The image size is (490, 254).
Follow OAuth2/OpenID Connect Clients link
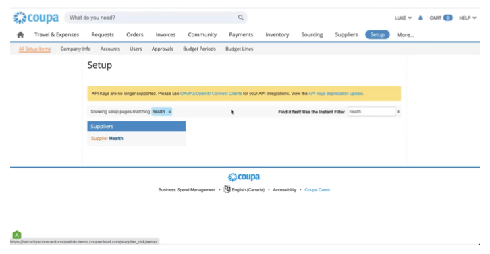point(211,93)
